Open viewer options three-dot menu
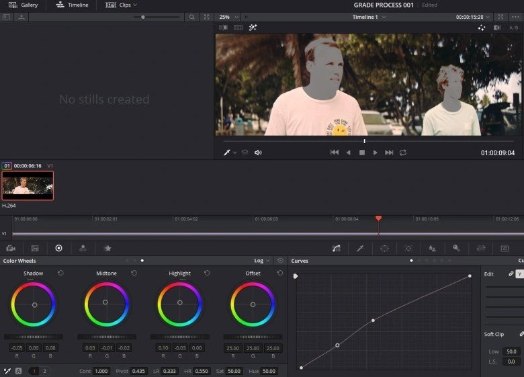 pyautogui.click(x=515, y=17)
